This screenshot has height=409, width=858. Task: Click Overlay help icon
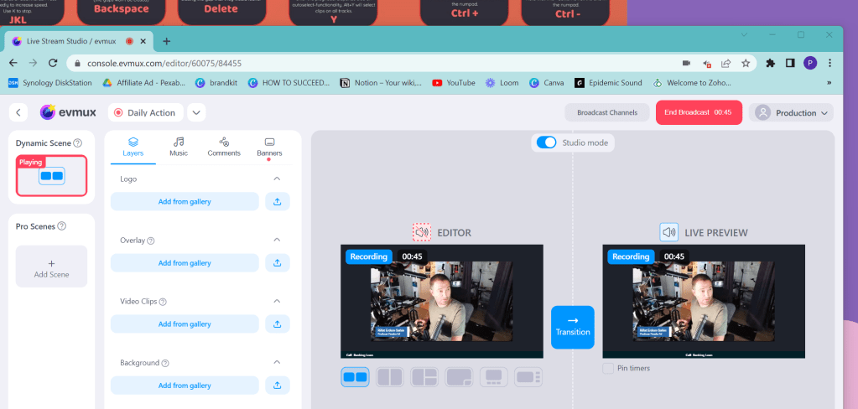click(x=151, y=241)
